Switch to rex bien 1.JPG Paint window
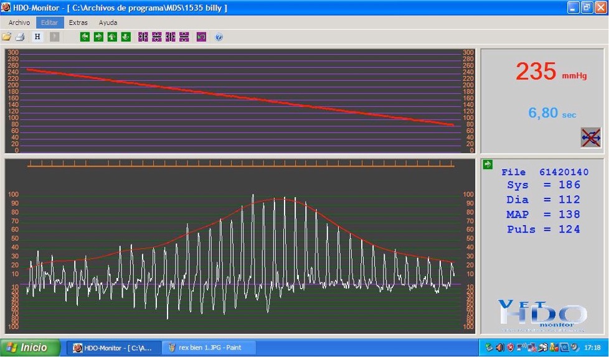This screenshot has width=609, height=357. coord(204,348)
